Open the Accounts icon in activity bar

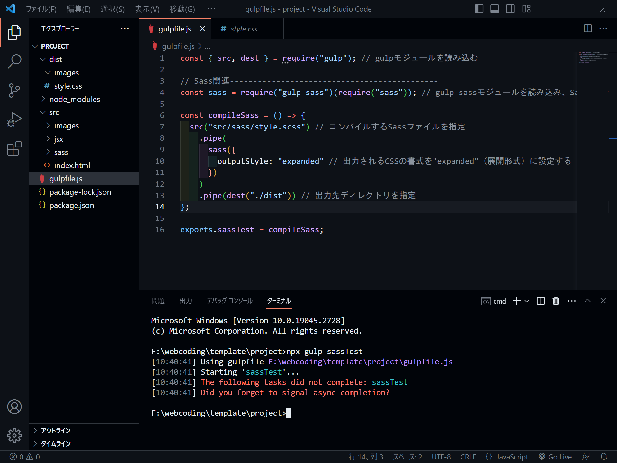[x=14, y=406]
